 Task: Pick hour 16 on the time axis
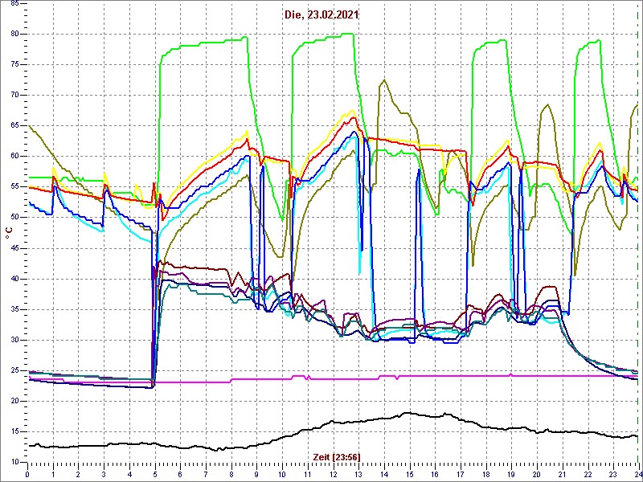coord(435,474)
